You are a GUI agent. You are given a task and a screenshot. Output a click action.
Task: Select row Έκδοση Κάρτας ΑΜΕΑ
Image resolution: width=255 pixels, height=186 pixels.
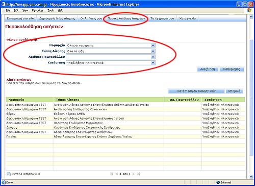(x=125, y=114)
